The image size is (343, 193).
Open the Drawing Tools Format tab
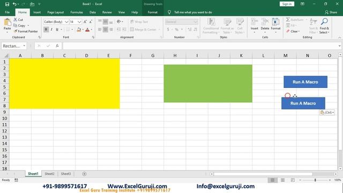[x=152, y=12]
